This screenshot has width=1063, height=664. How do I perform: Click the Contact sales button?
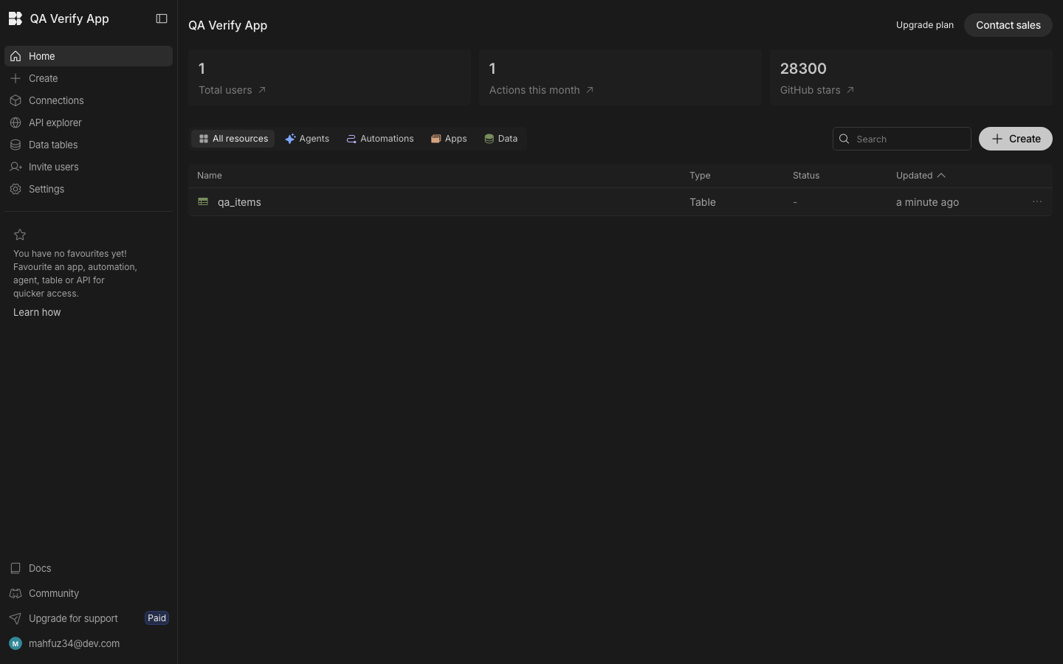1008,25
